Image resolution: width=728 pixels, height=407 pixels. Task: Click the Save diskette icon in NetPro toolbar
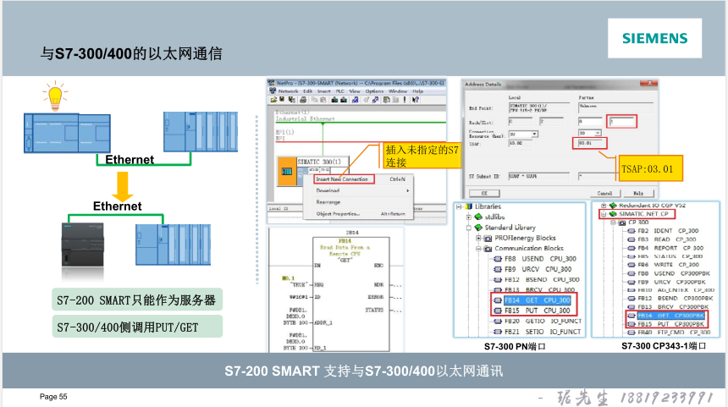pos(282,99)
